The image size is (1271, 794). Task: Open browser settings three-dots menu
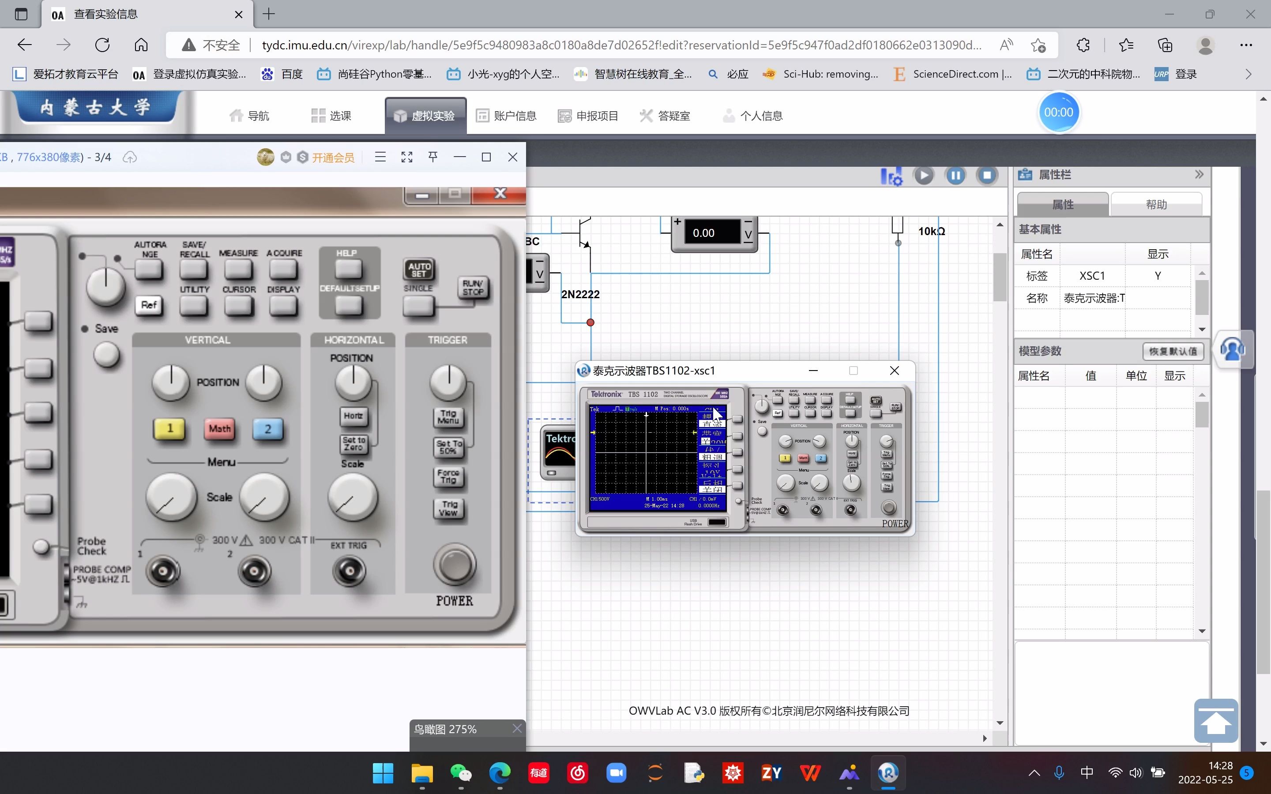tap(1246, 45)
